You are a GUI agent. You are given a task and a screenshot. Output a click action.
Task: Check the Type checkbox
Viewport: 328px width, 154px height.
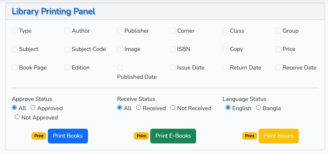tap(15, 31)
